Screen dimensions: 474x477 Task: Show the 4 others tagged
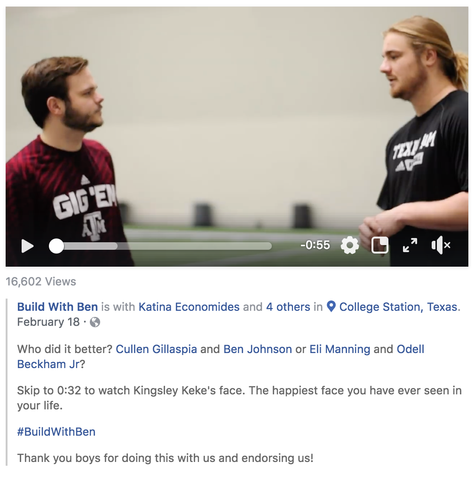click(288, 307)
